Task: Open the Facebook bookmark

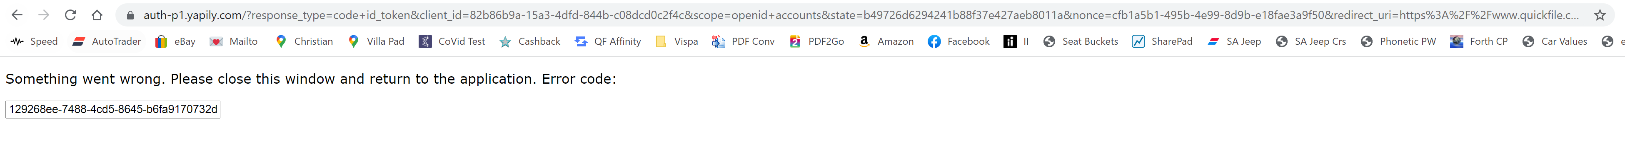Action: coord(958,41)
